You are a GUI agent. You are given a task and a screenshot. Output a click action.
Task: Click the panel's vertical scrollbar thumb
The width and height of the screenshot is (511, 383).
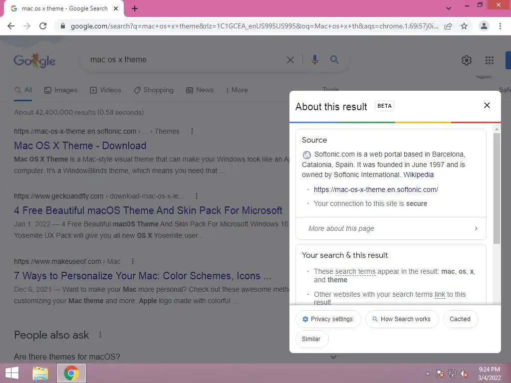point(497,188)
